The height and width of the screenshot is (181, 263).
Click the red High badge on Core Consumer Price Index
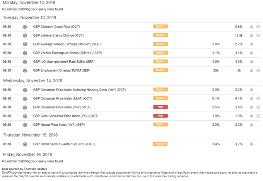[161, 116]
